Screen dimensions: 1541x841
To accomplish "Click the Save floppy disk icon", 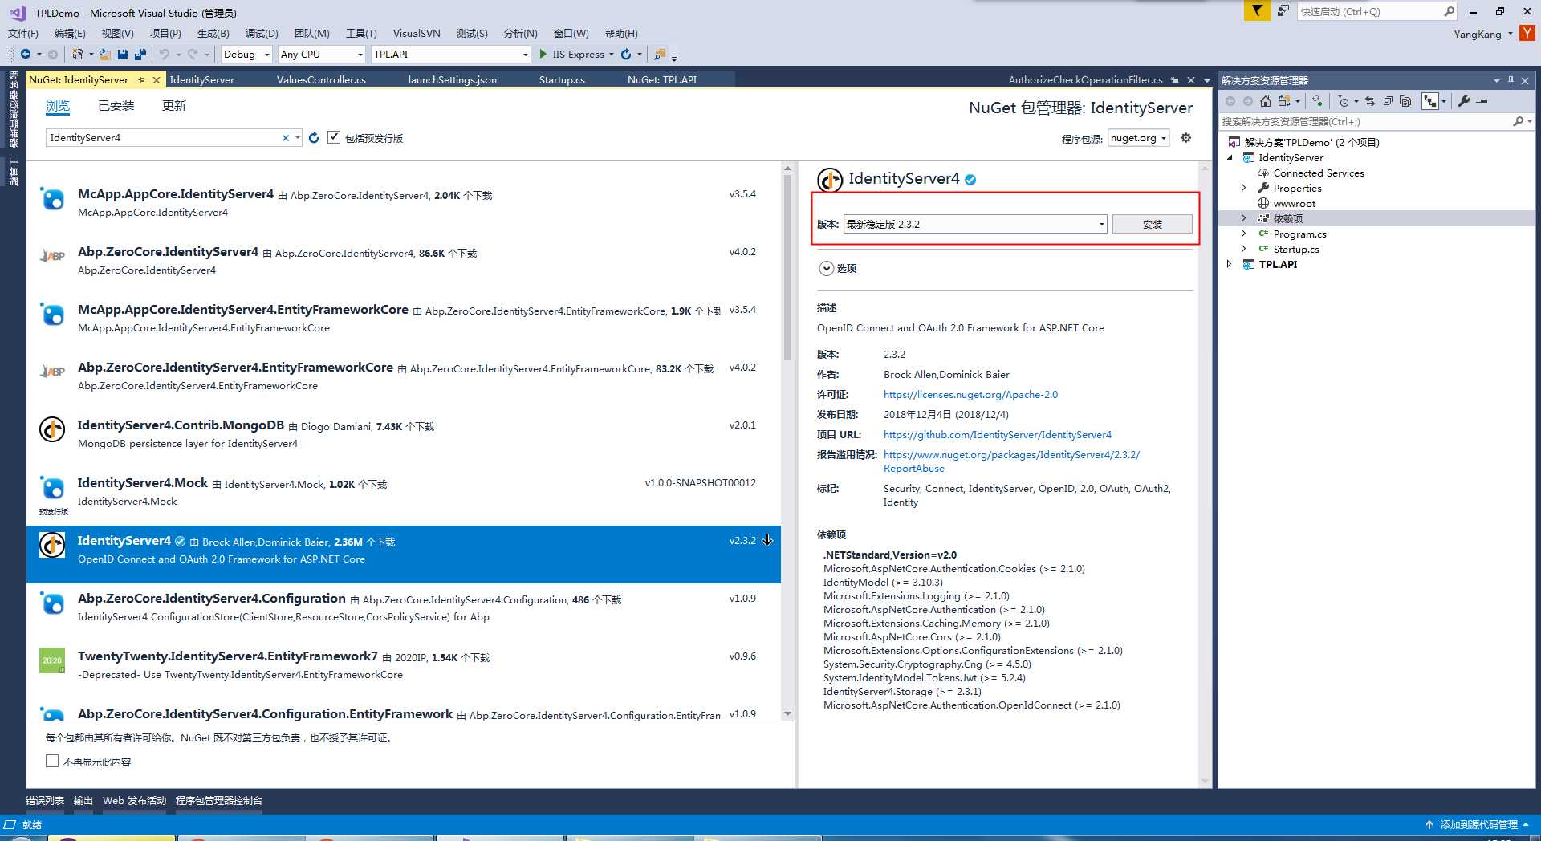I will [123, 54].
